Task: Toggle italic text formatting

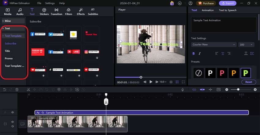Action: pyautogui.click(x=200, y=54)
